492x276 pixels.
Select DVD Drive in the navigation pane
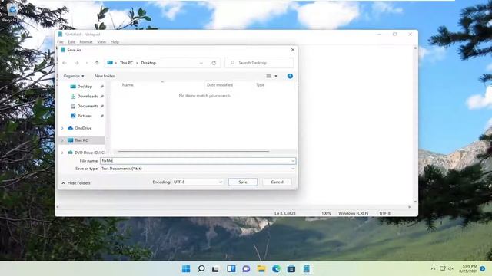[x=89, y=153]
